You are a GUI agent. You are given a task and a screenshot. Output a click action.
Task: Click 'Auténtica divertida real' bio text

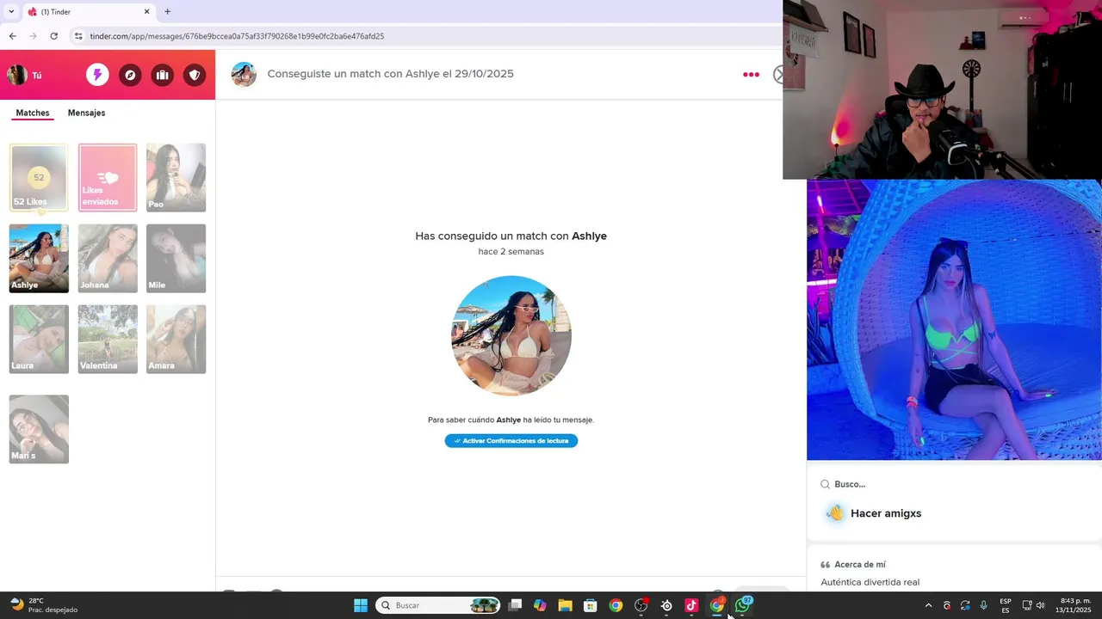870,582
